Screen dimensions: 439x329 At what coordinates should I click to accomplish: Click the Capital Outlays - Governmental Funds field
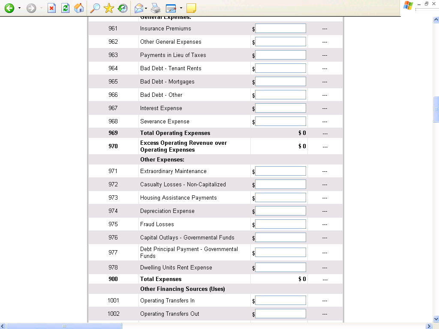tap(280, 237)
